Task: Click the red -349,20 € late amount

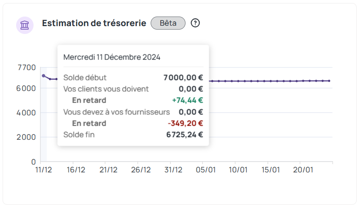Action: [x=186, y=123]
